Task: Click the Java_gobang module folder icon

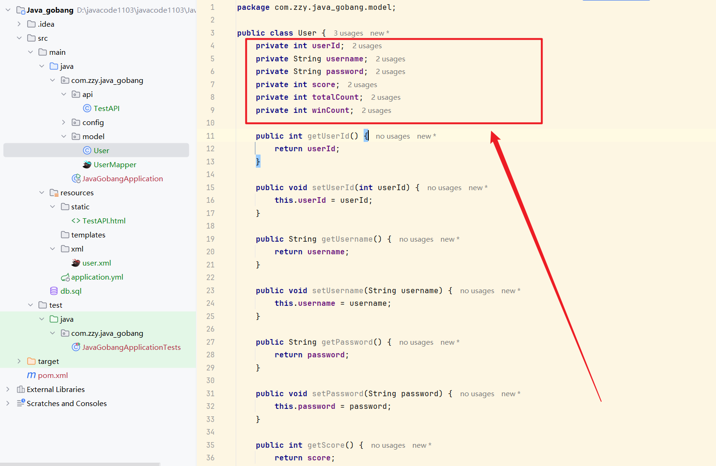Action: click(x=21, y=10)
